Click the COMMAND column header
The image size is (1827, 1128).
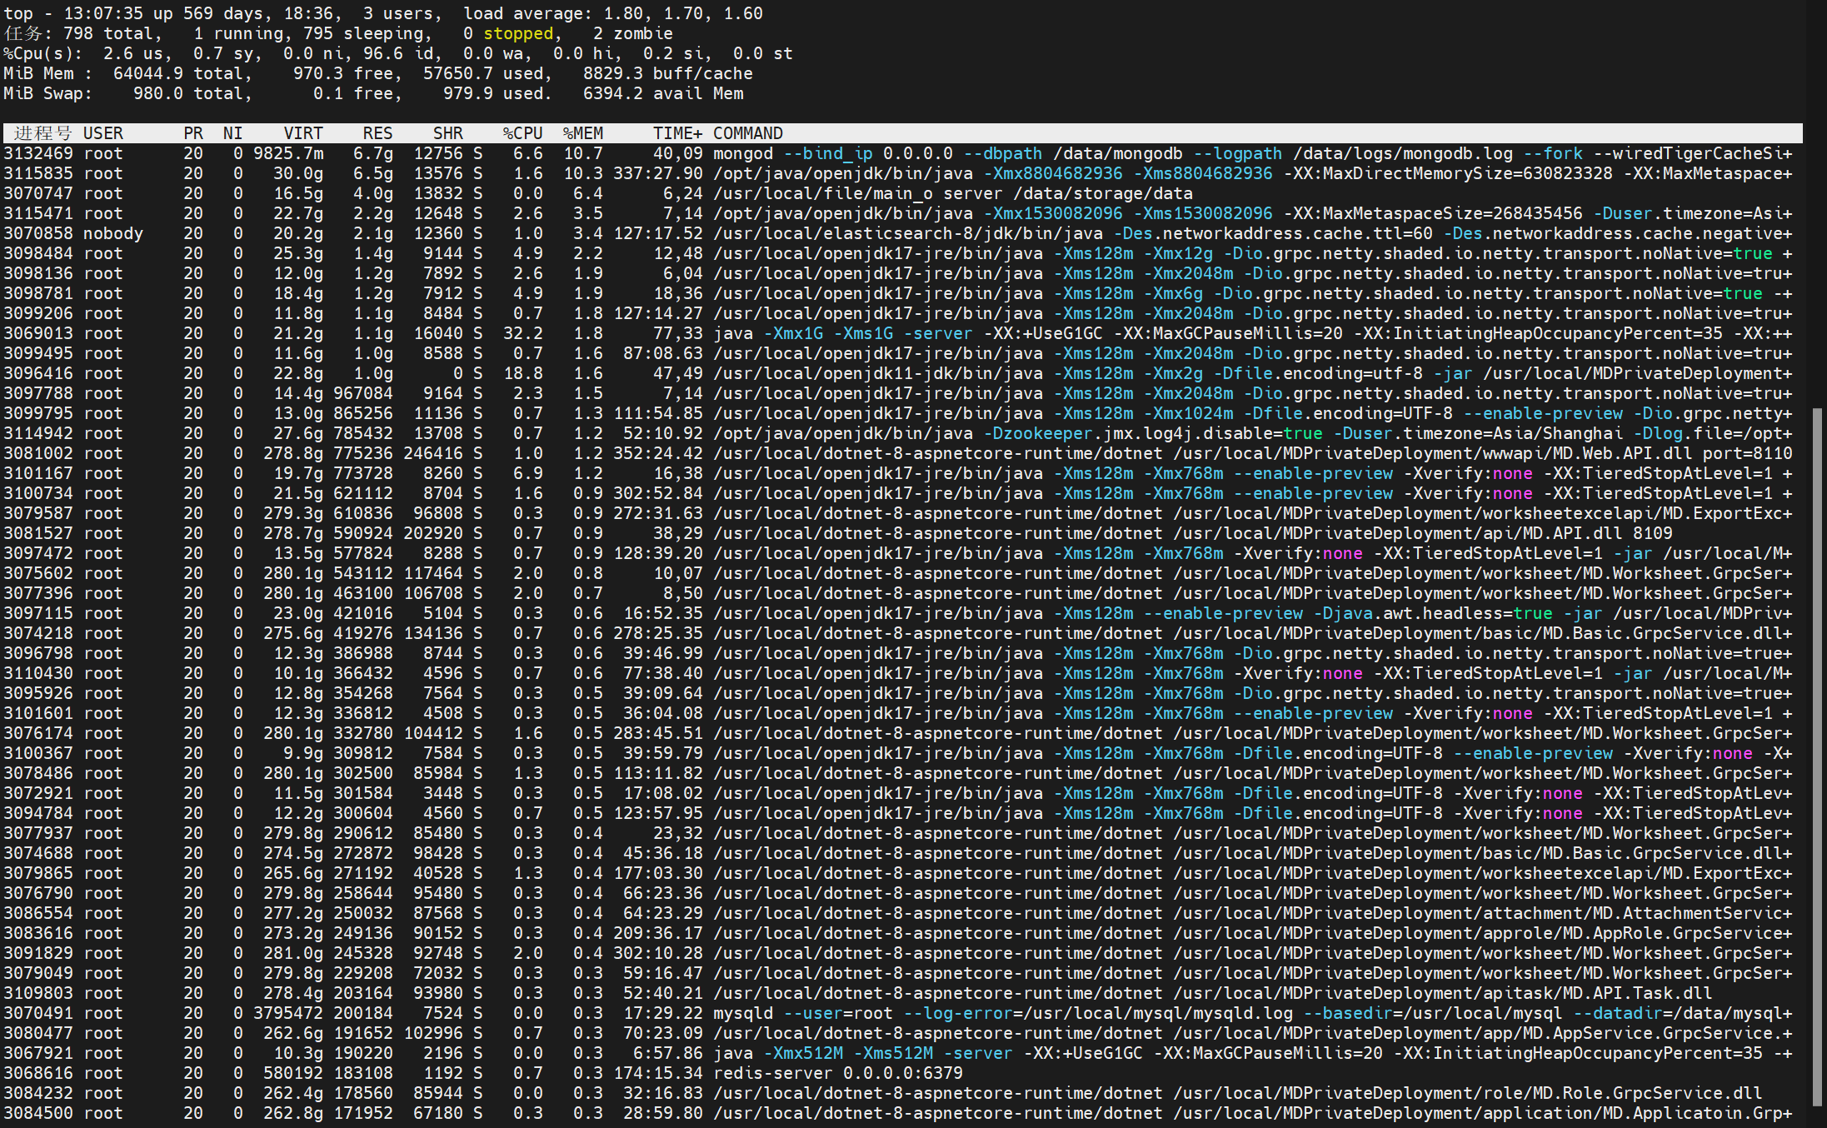[747, 133]
